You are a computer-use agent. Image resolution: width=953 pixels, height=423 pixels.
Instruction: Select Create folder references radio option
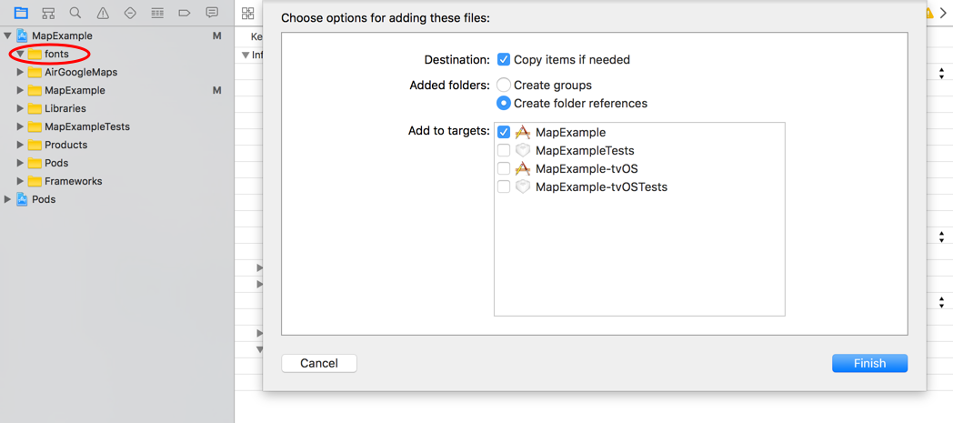[x=503, y=104]
